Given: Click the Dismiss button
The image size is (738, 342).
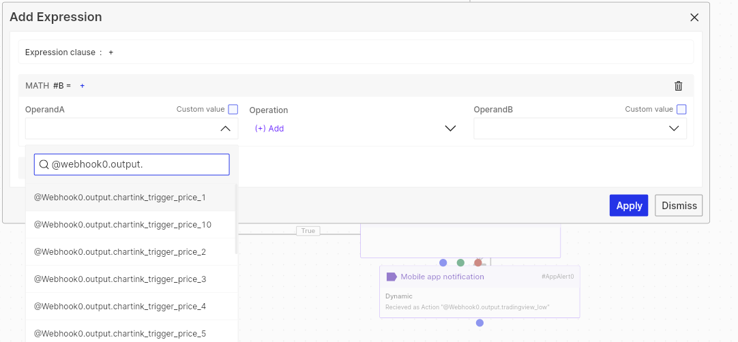Looking at the screenshot, I should tap(679, 206).
